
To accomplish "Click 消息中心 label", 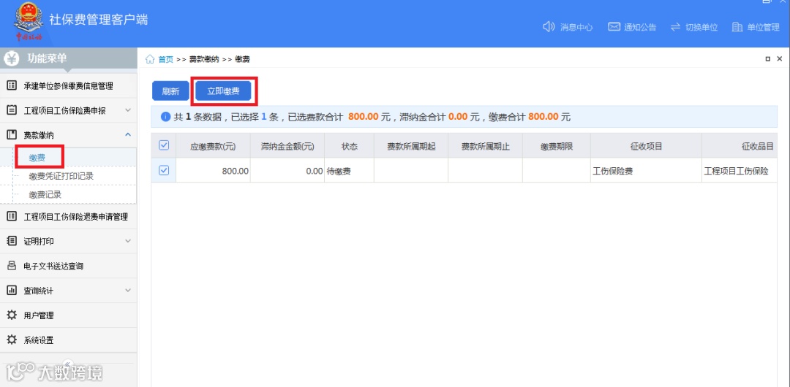I will tap(576, 27).
